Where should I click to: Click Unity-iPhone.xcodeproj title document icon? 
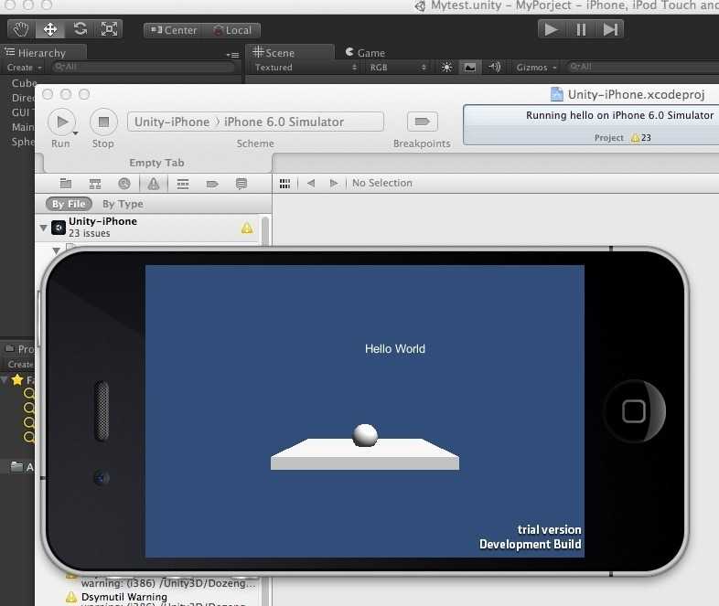556,94
